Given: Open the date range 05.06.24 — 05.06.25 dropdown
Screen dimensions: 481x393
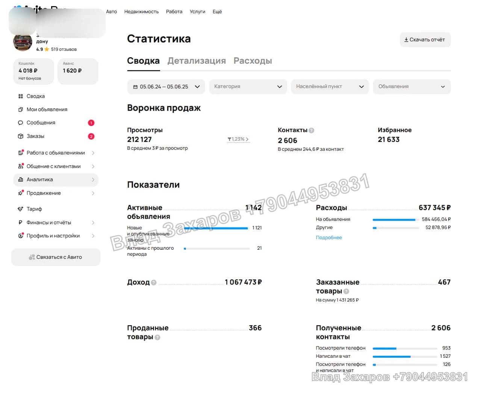Looking at the screenshot, I should point(166,86).
